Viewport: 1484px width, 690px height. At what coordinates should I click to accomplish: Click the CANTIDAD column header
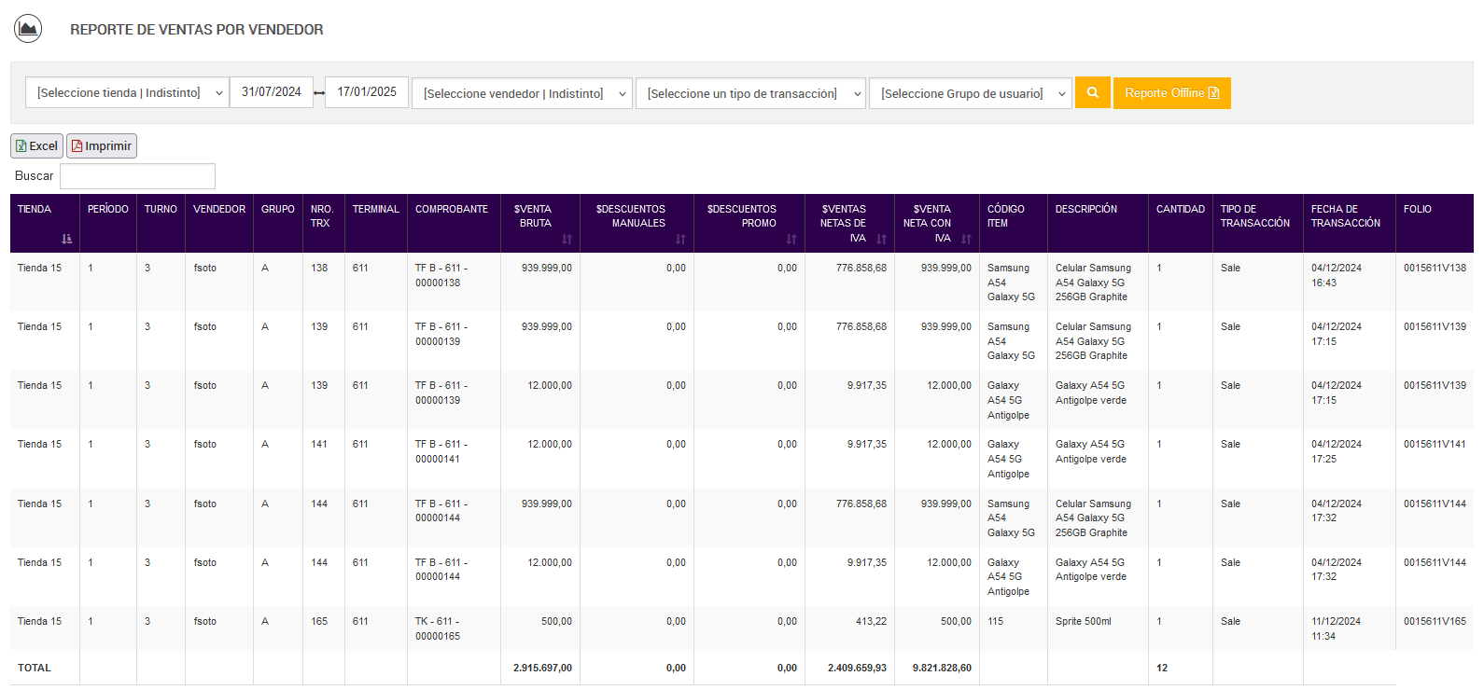pos(1181,223)
